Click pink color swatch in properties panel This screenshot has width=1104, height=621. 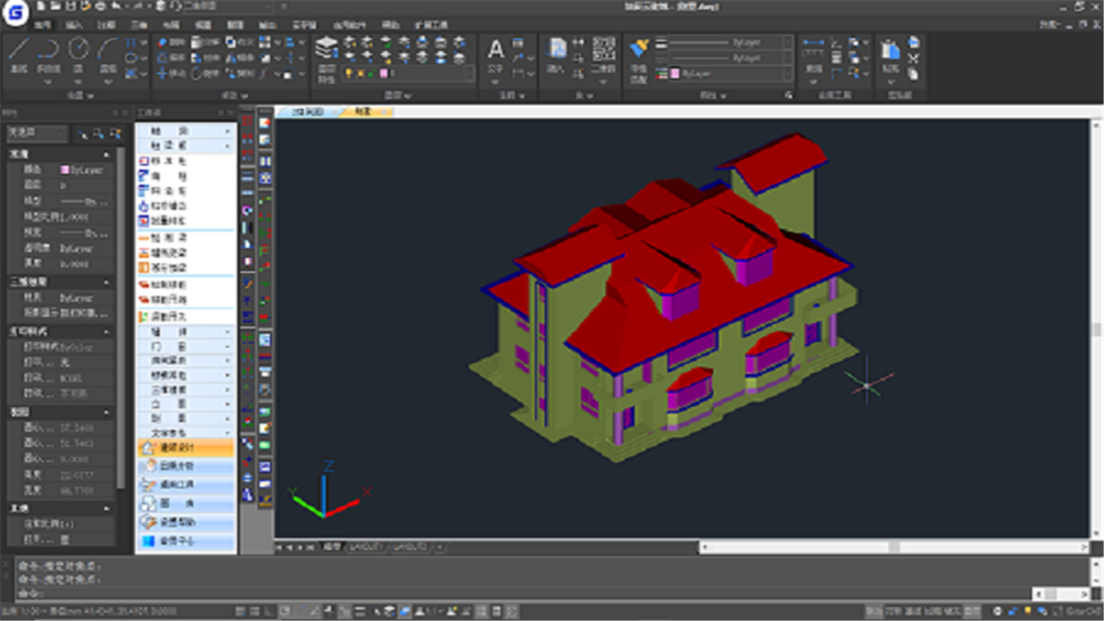tap(65, 170)
